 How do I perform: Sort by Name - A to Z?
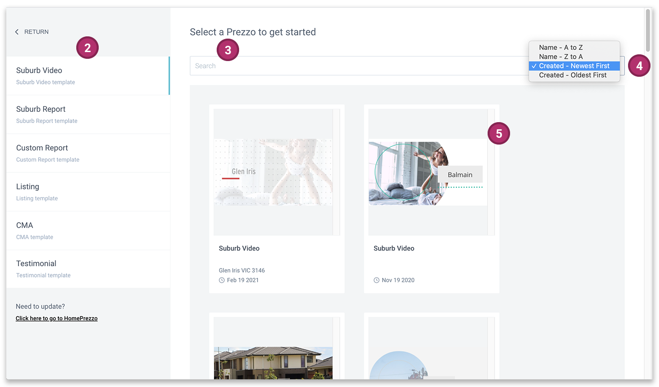click(x=574, y=47)
